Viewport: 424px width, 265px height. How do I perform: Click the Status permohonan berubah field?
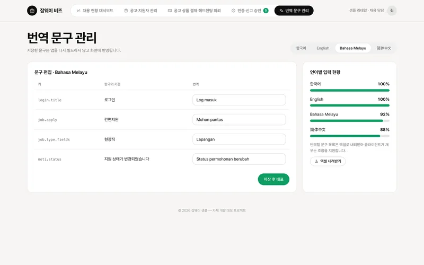coord(239,159)
